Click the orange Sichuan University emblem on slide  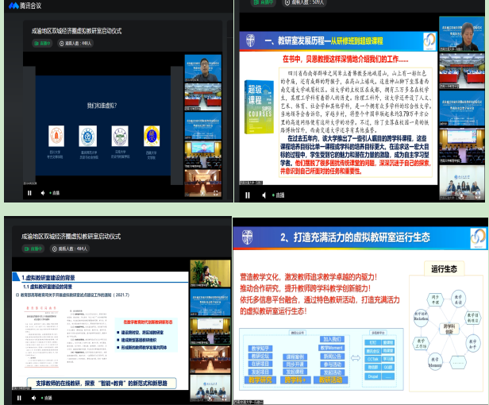pos(56,136)
